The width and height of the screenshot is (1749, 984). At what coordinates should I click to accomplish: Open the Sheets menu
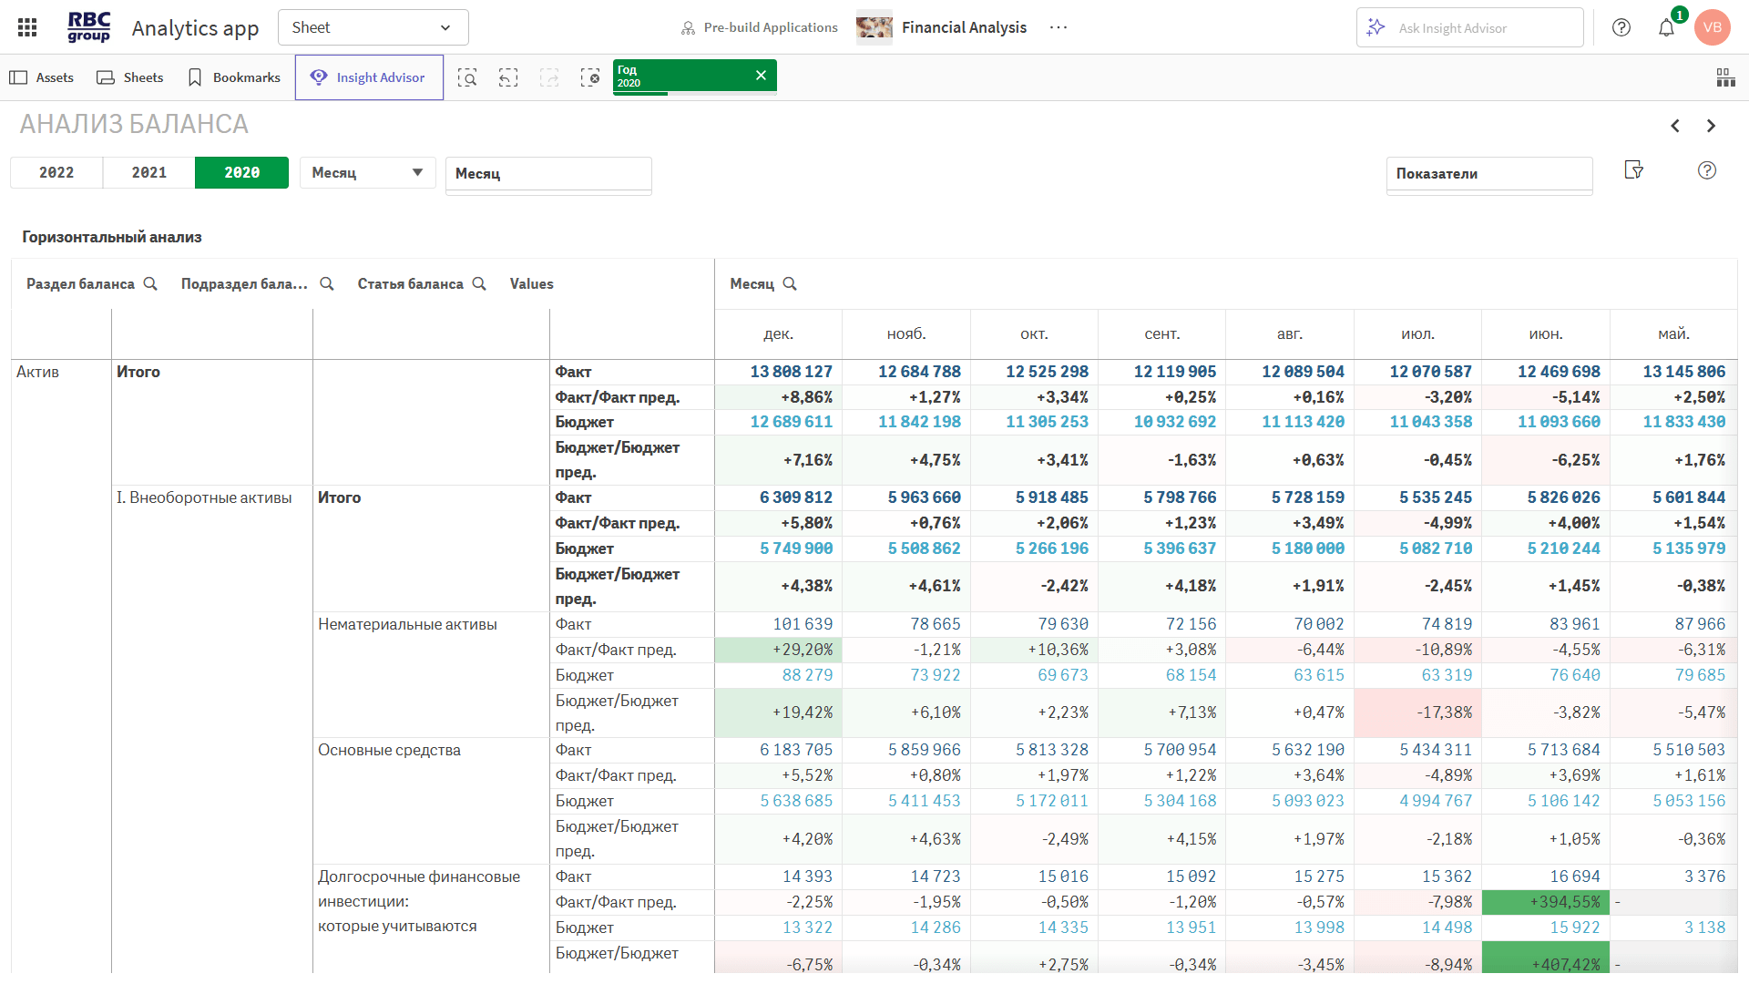click(x=130, y=77)
